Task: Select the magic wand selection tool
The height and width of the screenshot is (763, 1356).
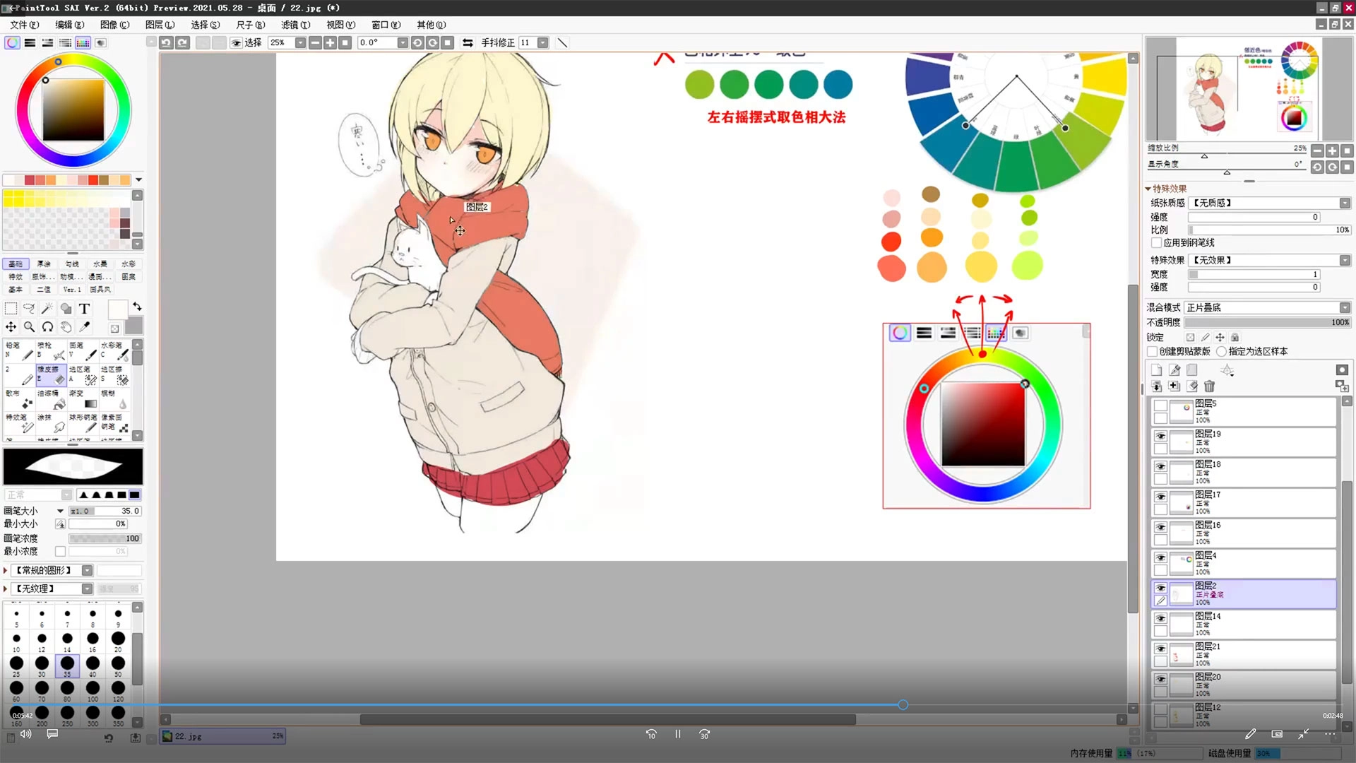Action: [47, 309]
